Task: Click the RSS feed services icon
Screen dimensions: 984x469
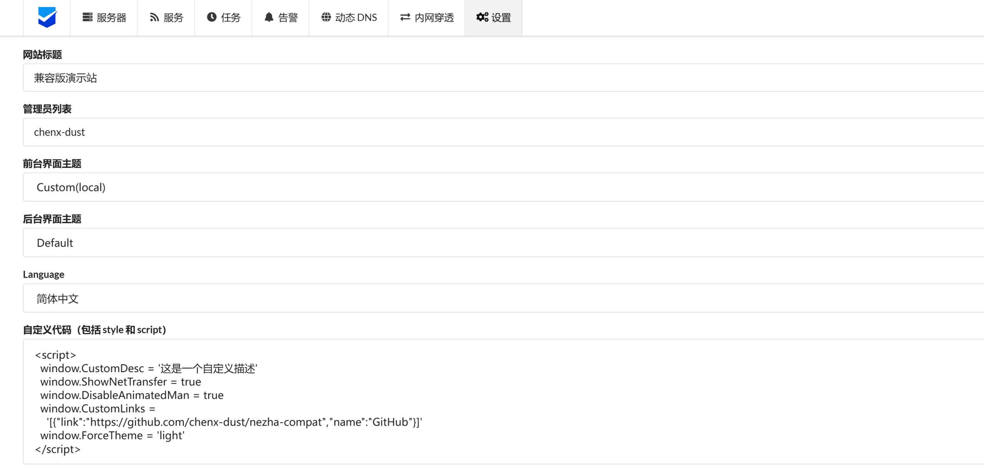Action: (x=154, y=17)
